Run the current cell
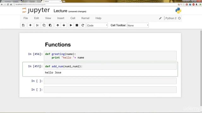202x113 pixels. click(71, 25)
